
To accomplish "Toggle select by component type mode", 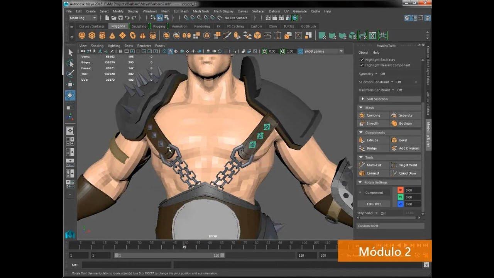I will point(167,18).
